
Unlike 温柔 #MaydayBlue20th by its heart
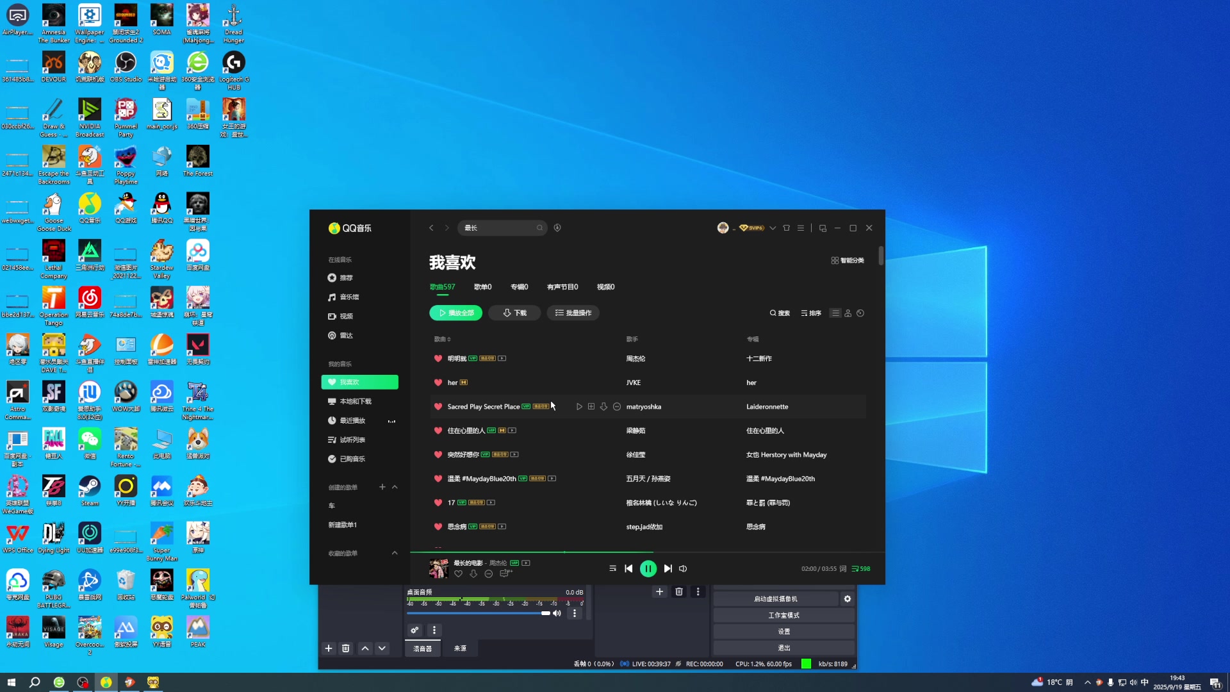438,479
